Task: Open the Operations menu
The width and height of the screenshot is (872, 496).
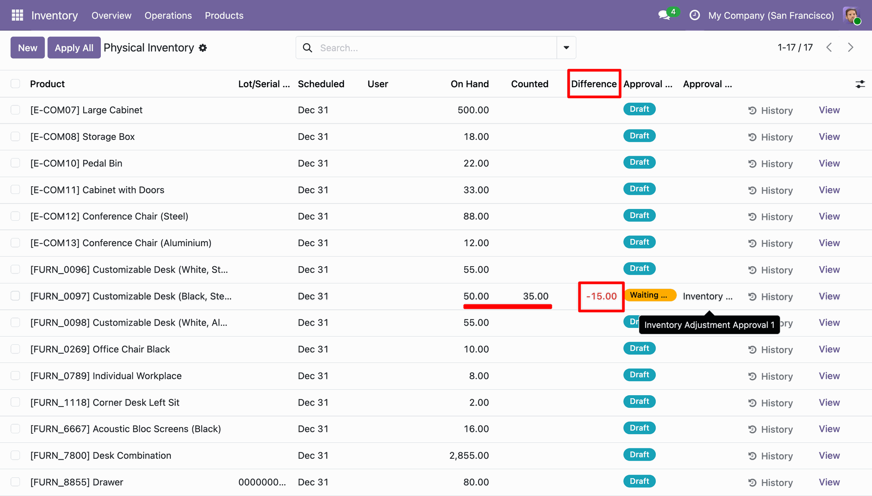Action: [x=168, y=15]
